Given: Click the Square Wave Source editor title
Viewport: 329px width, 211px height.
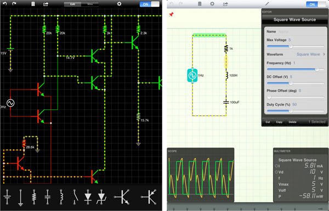Looking at the screenshot, I should 294,20.
